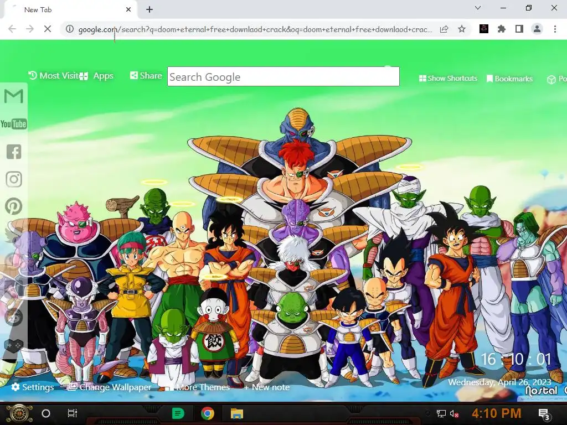Viewport: 567px width, 425px height.
Task: Open Pinterest from the left sidebar
Action: point(14,206)
